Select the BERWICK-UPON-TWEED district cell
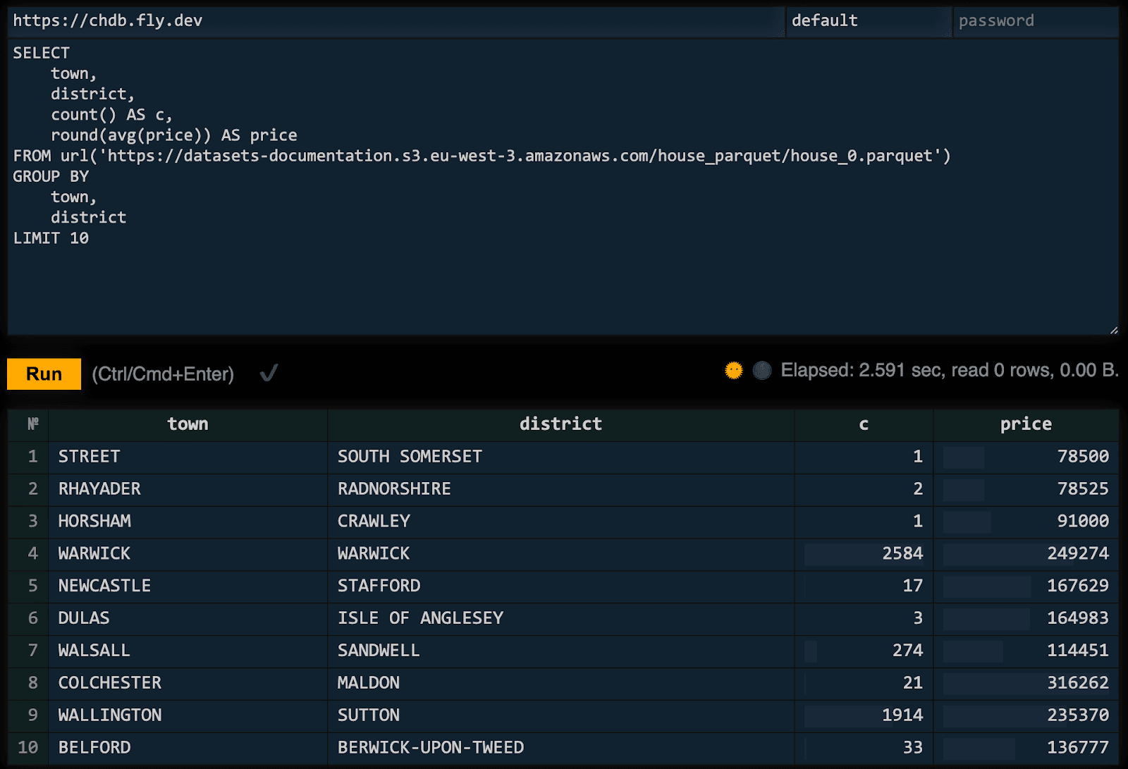The width and height of the screenshot is (1128, 769). [431, 747]
